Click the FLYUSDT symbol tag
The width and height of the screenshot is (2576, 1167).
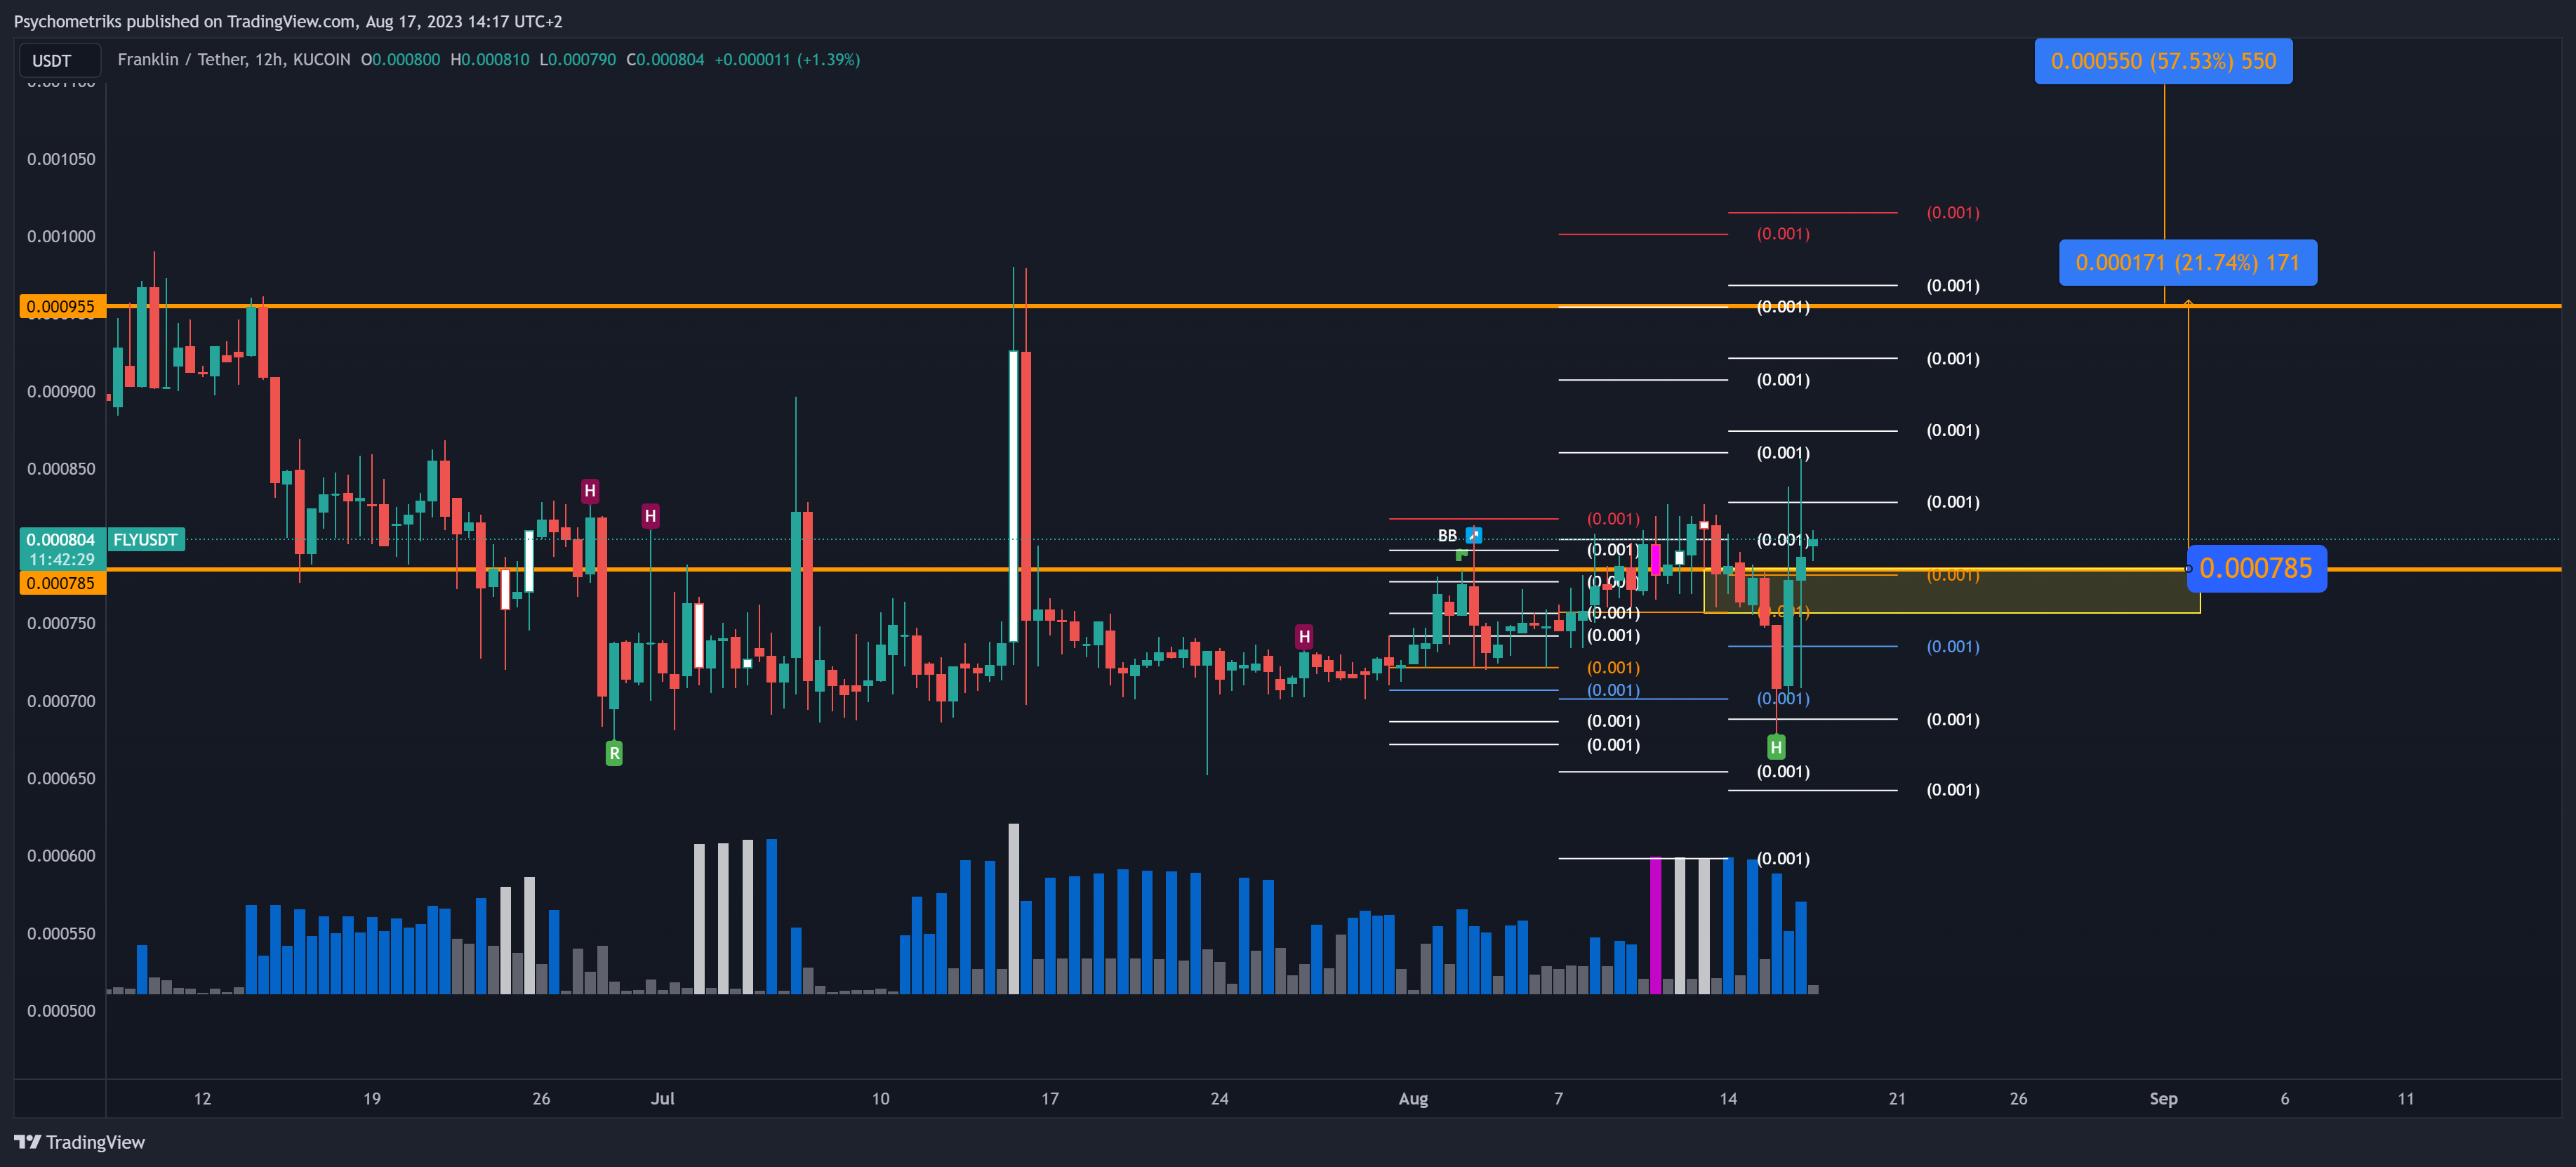pyautogui.click(x=146, y=540)
